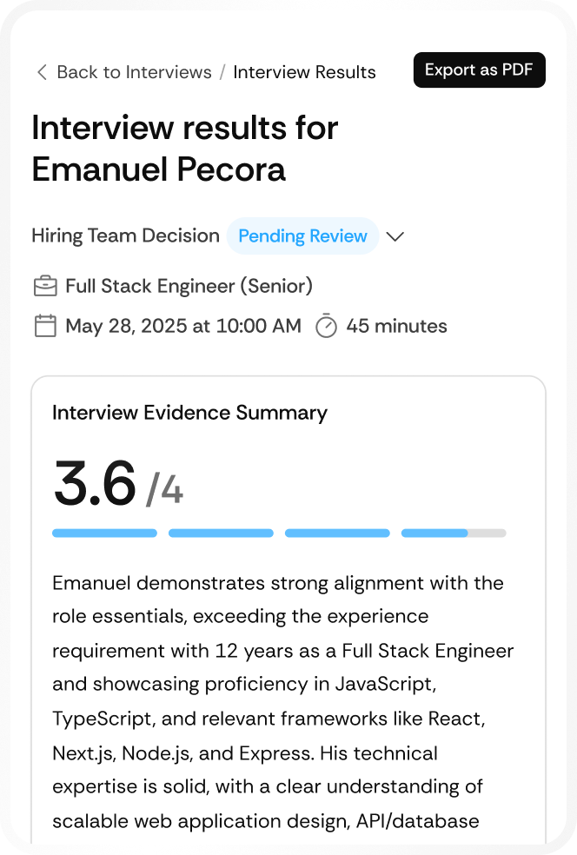Click the second blue score bar segment
Image resolution: width=577 pixels, height=855 pixels.
pos(221,533)
